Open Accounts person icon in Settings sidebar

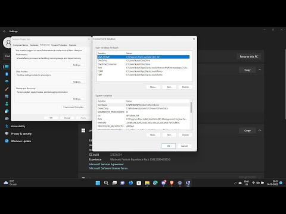[x=7, y=104]
